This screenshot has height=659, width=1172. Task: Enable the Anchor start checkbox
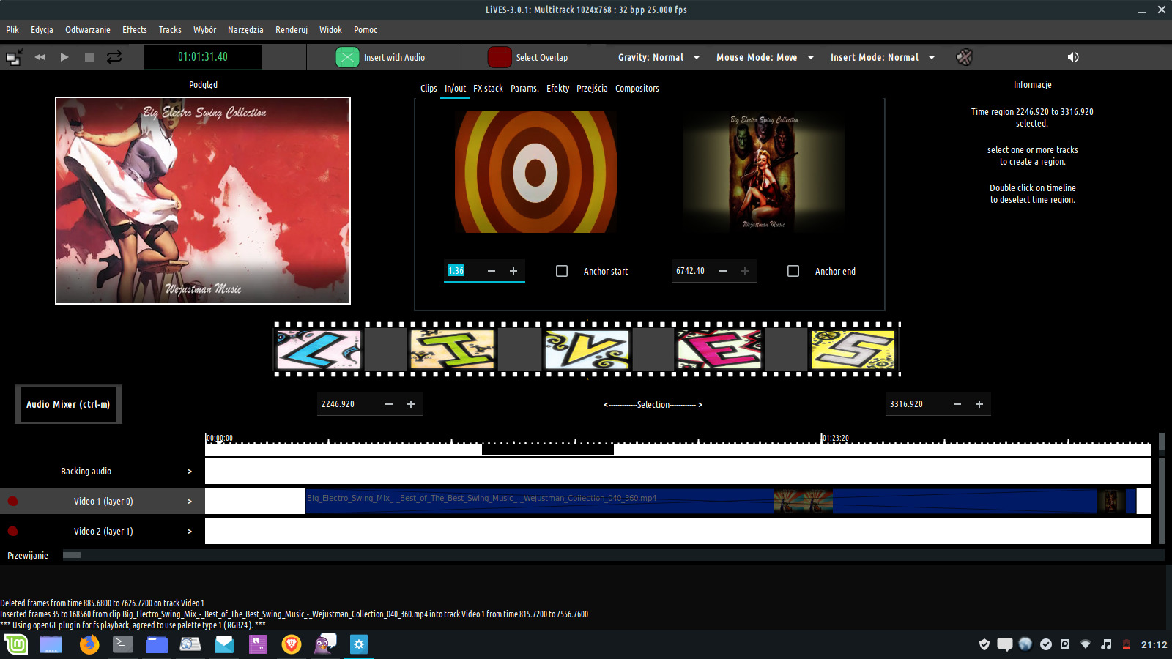(562, 271)
